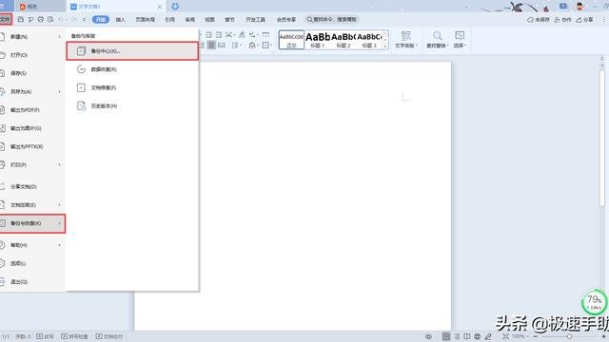
Task: Click the command search box
Action: click(x=331, y=19)
